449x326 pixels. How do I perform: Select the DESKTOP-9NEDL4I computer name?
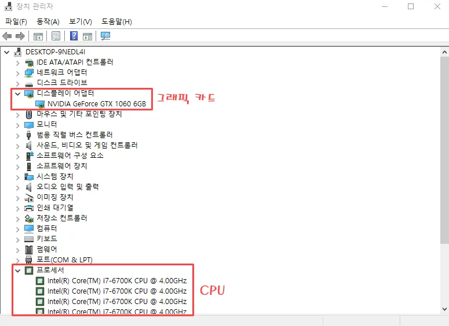coord(55,52)
